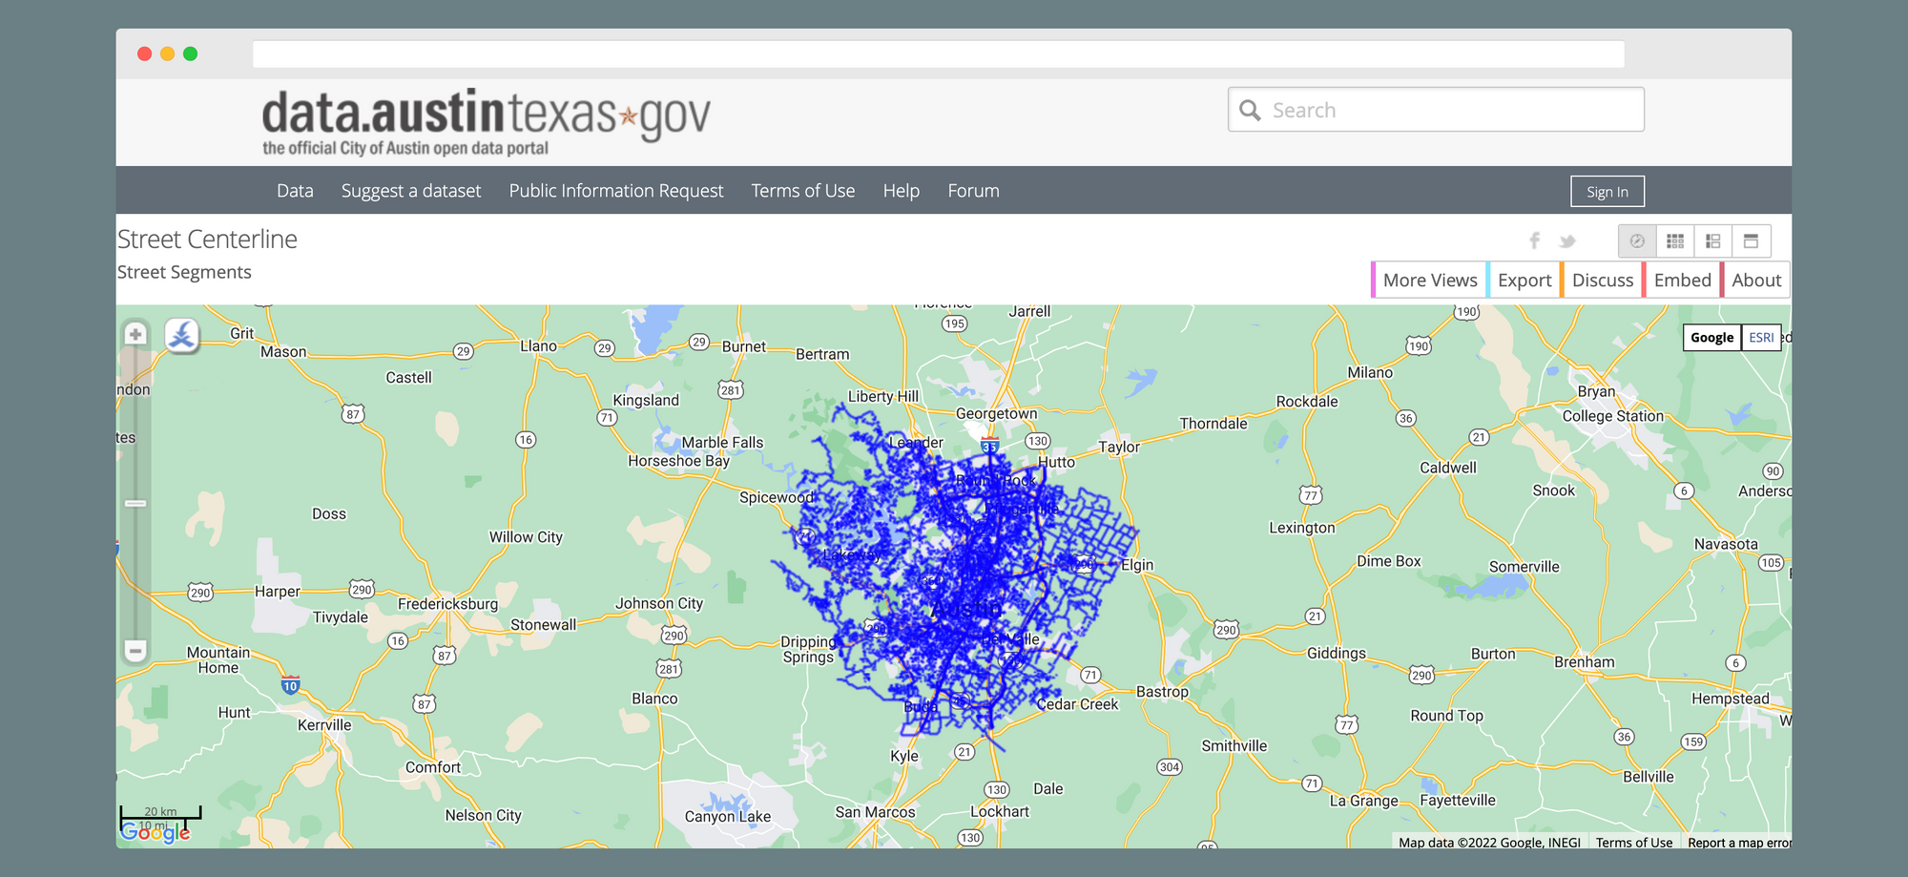Open the map's Terms of Use link

pos(1633,843)
